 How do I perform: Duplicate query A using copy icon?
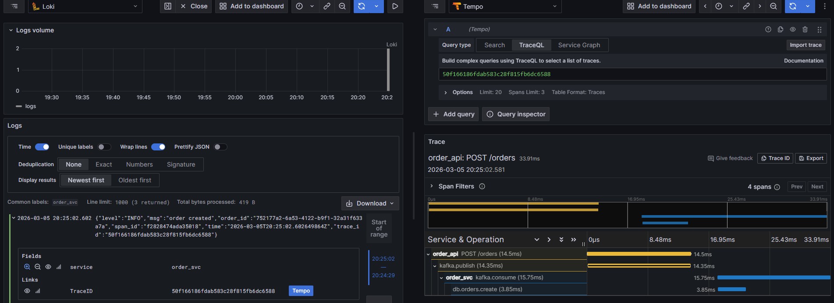780,29
